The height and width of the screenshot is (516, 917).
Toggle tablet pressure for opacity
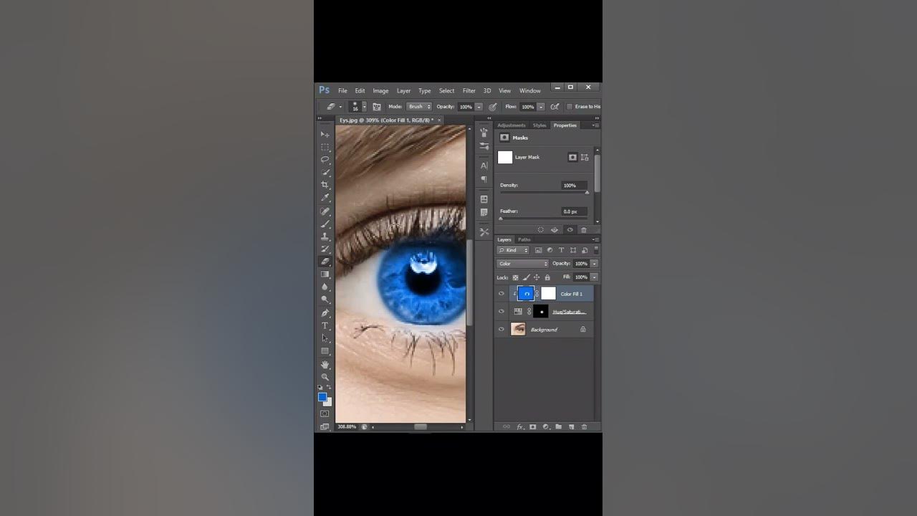coord(493,107)
